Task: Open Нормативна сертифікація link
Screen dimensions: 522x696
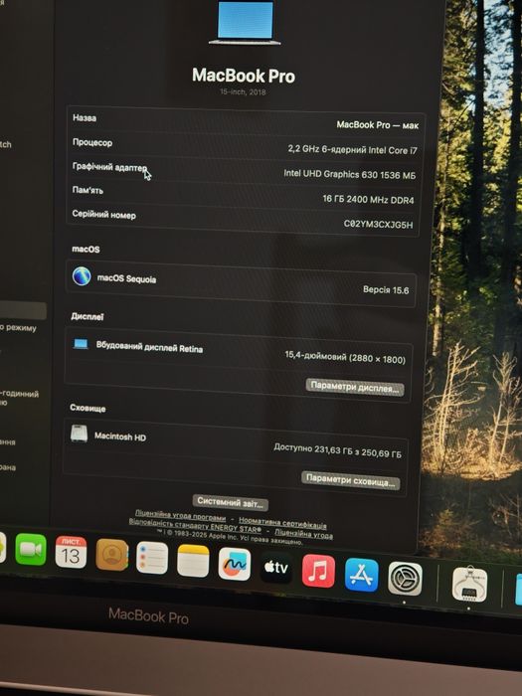Action: click(282, 522)
